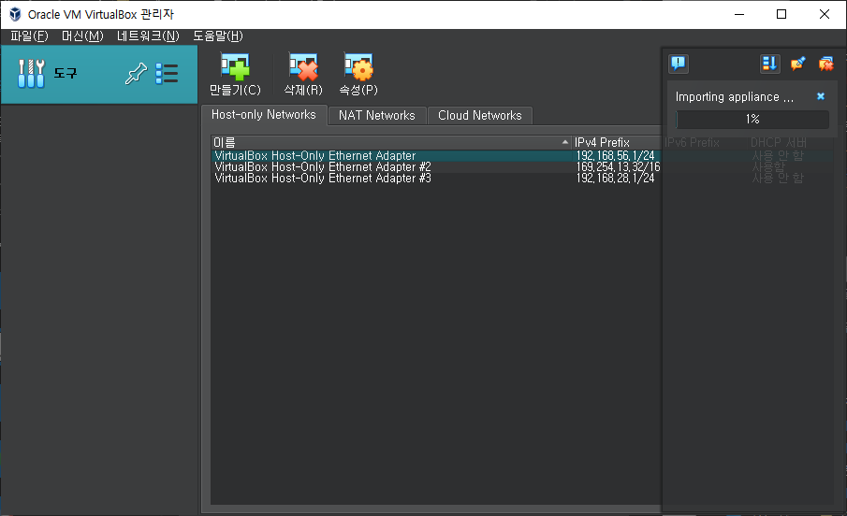Screen dimensions: 847x516
Task: Switch to NAT Networks tab
Action: [x=377, y=116]
